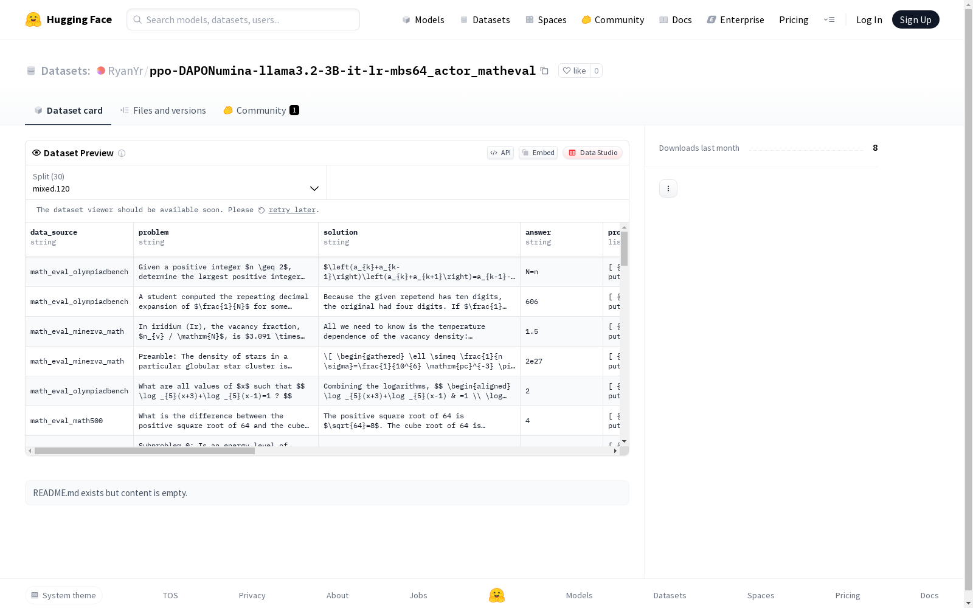Viewport: 973px width, 608px height.
Task: Click the RyanYr user avatar
Action: 101,71
